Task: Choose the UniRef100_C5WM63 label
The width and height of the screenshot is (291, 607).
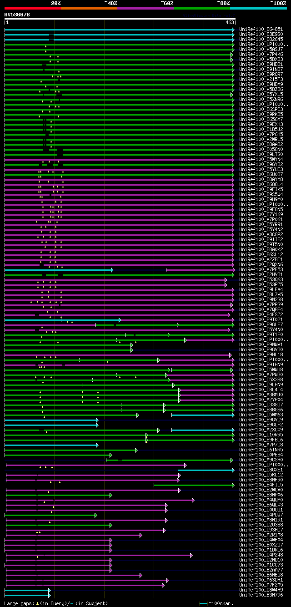Action: tap(261, 415)
